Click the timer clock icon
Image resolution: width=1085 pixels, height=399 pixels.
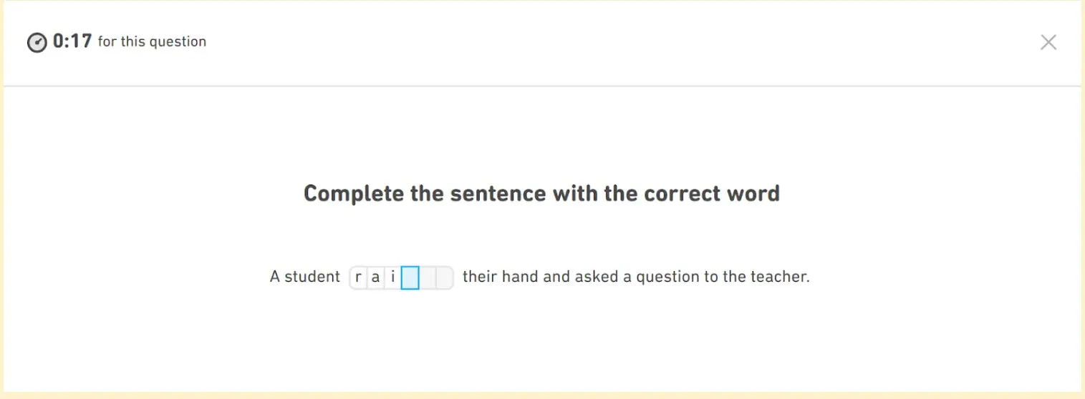click(x=37, y=43)
